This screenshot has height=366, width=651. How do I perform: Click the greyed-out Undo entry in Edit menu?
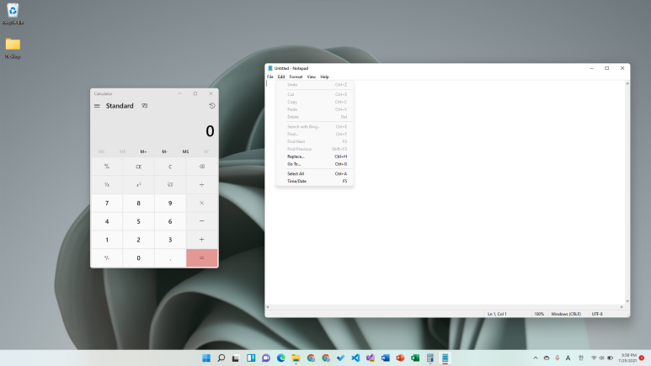[x=315, y=85]
